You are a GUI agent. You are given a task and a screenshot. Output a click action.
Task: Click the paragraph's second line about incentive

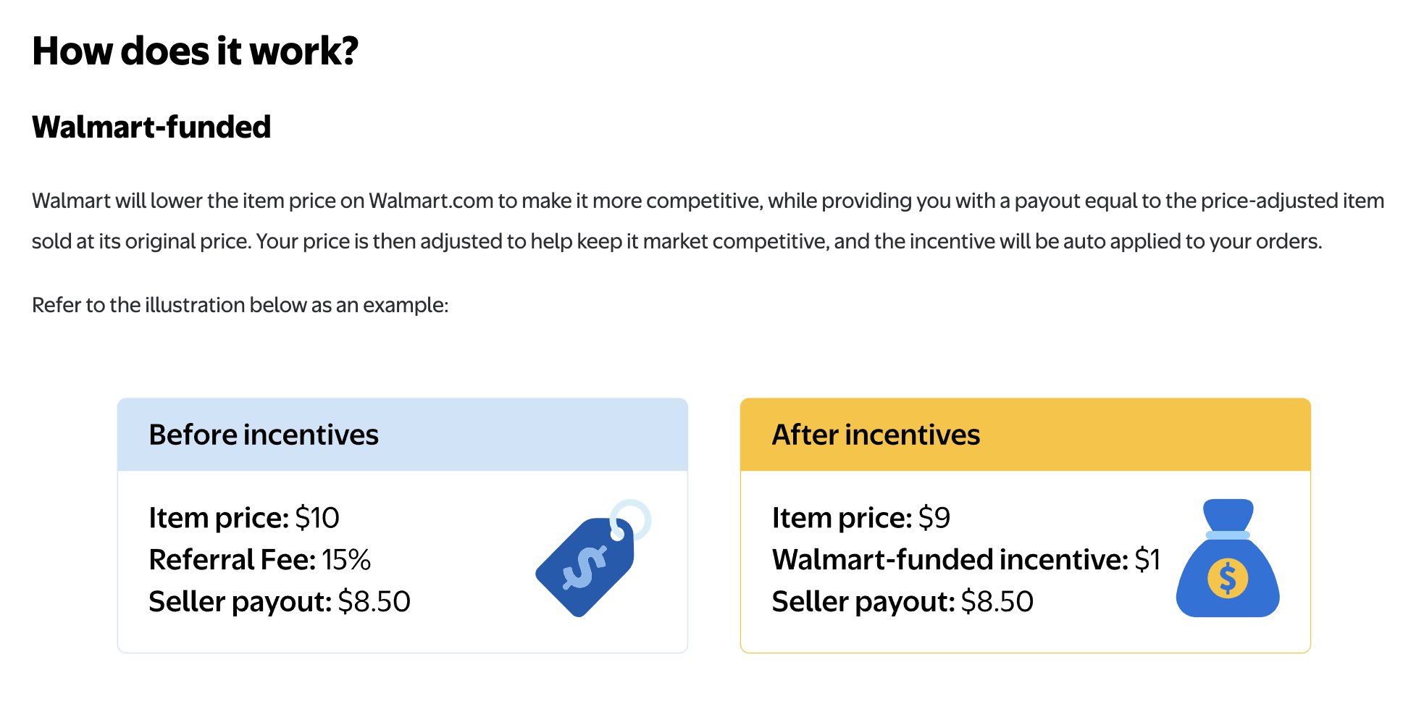click(677, 241)
